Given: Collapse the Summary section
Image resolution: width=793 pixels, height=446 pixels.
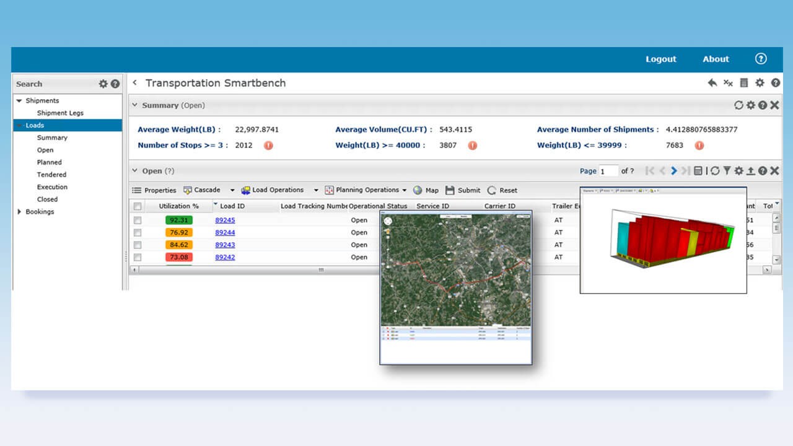Looking at the screenshot, I should tap(134, 105).
